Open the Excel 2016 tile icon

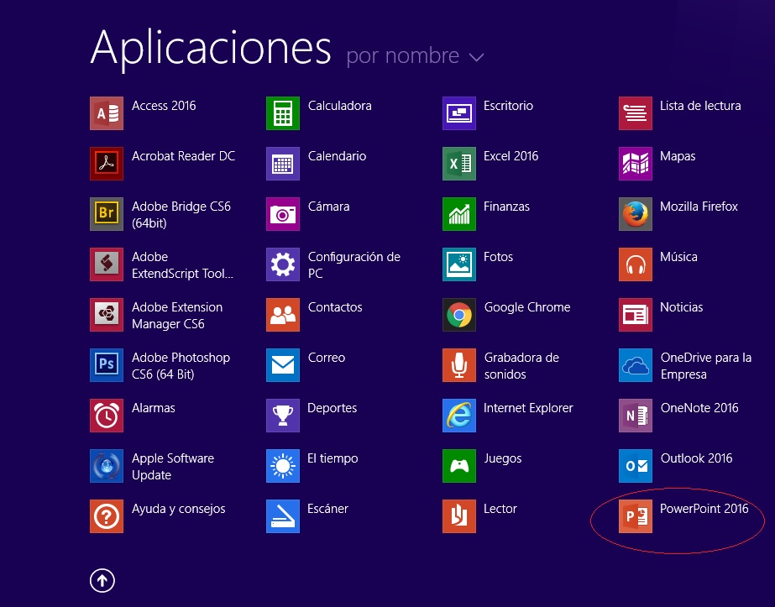coord(458,164)
